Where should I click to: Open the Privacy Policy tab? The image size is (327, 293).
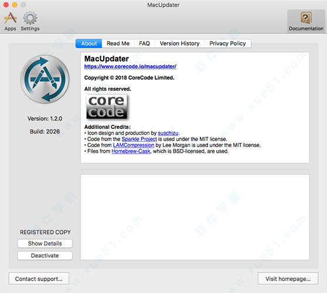[227, 43]
